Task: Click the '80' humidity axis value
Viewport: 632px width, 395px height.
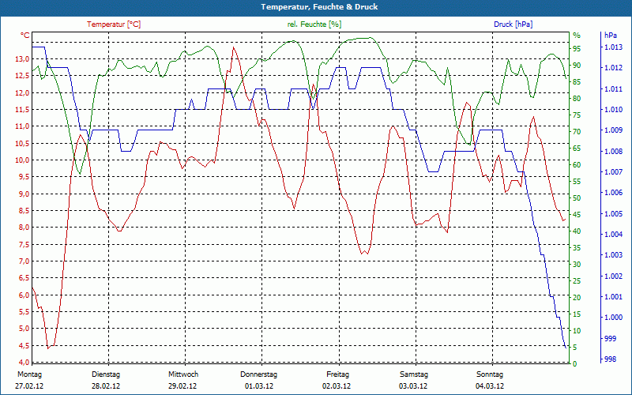Action: (x=577, y=98)
